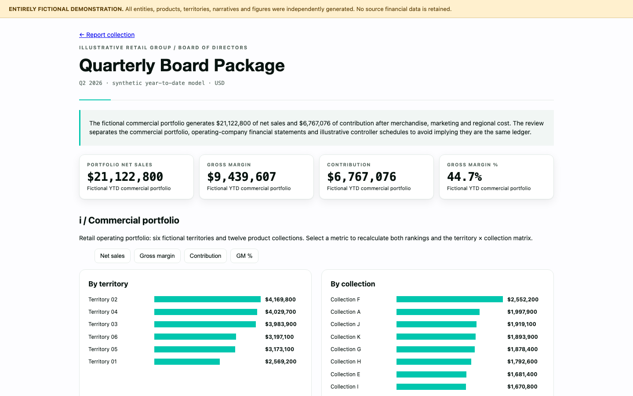Select the Collection A label
The image size is (633, 396).
point(346,312)
